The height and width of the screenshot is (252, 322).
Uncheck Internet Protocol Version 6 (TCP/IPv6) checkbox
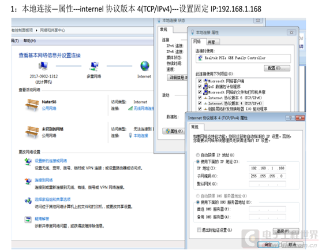(x=200, y=98)
